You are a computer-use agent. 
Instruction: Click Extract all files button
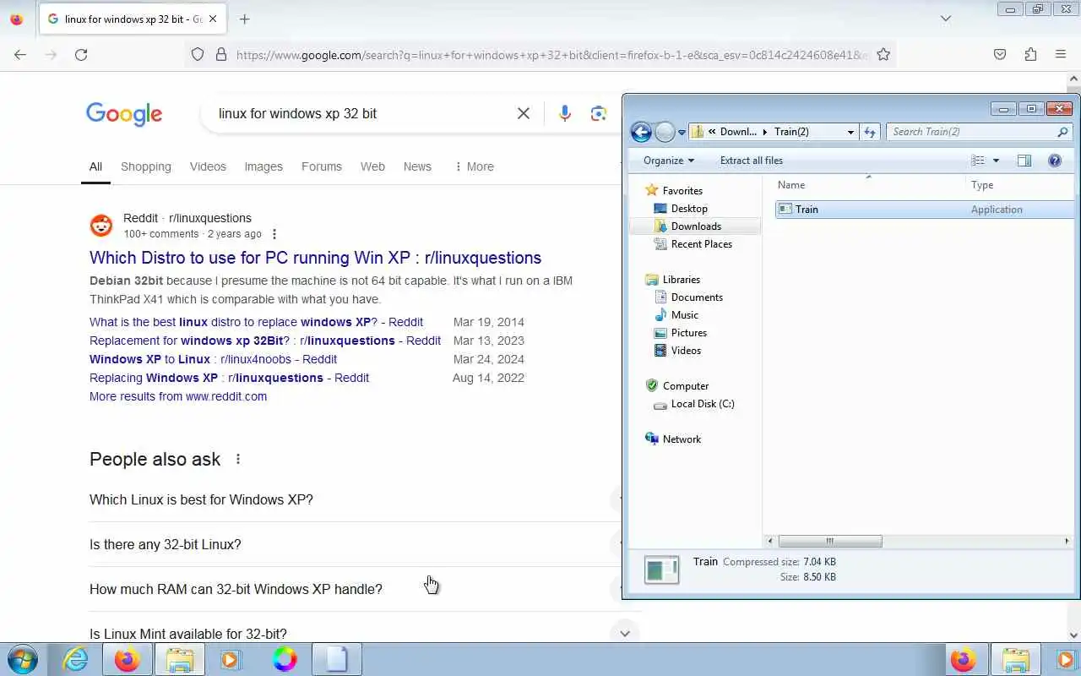tap(752, 161)
